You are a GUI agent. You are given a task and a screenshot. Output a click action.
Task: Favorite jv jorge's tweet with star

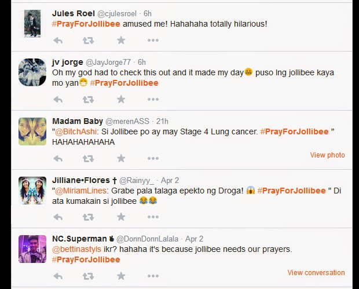click(x=121, y=100)
